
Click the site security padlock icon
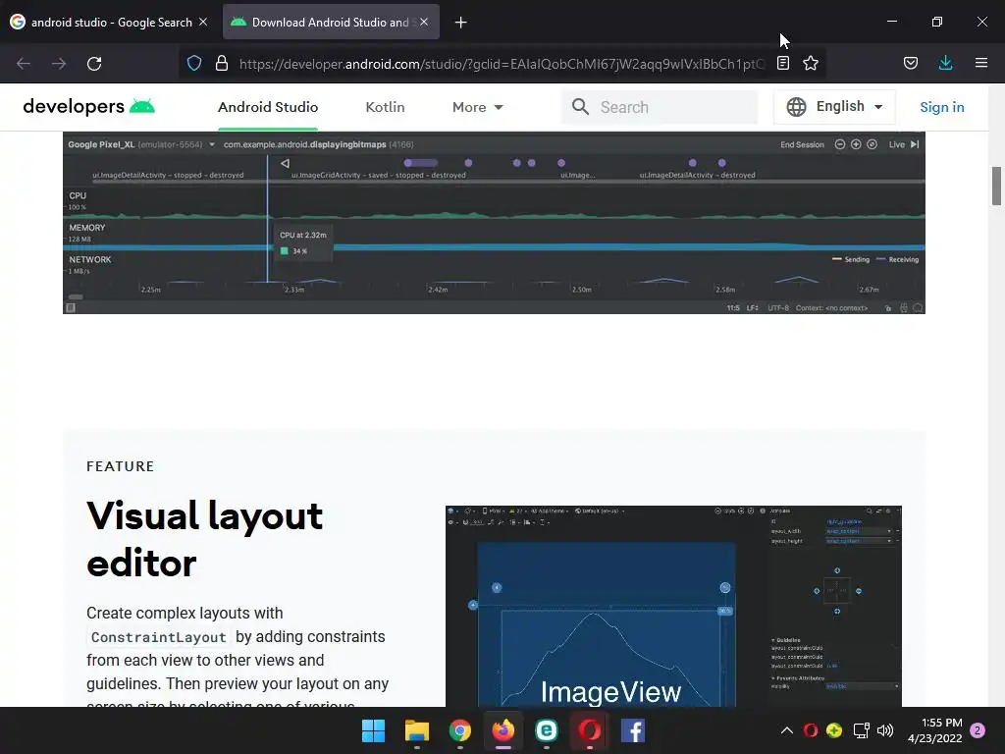point(222,63)
